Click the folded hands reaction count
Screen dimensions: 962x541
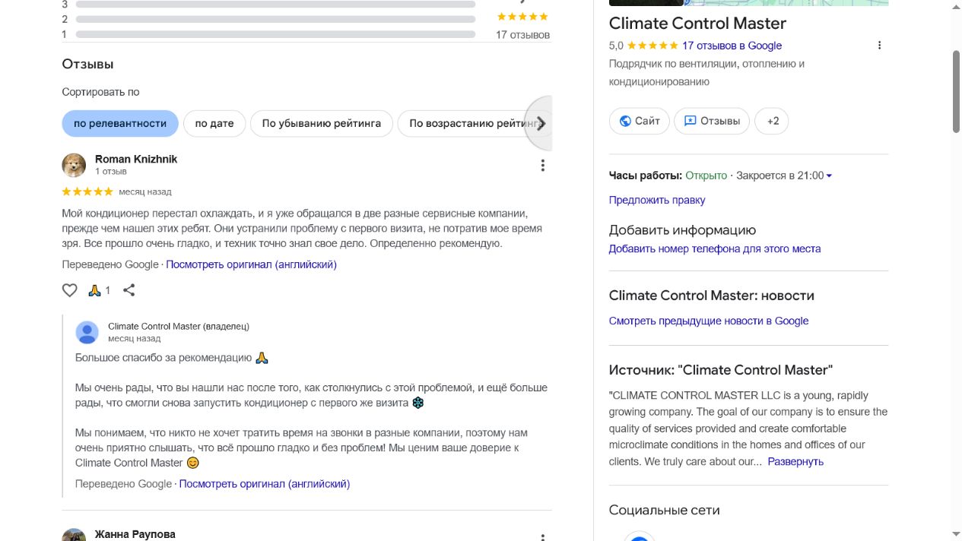[x=100, y=290]
